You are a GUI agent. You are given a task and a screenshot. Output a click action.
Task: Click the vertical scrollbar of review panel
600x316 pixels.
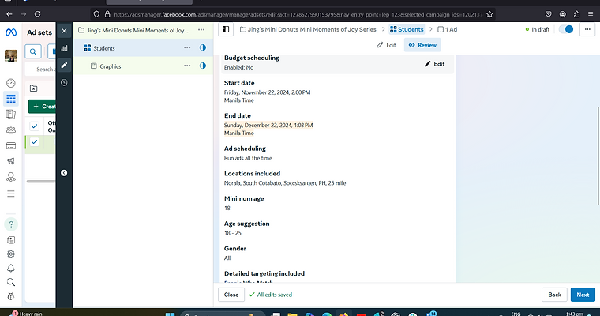coord(598,155)
